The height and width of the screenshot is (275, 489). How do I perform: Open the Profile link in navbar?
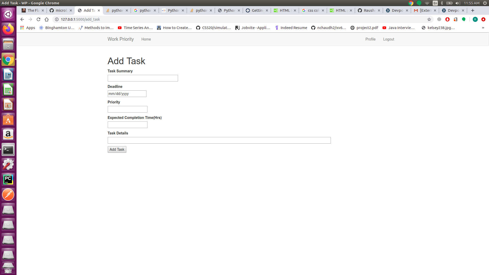pyautogui.click(x=370, y=39)
